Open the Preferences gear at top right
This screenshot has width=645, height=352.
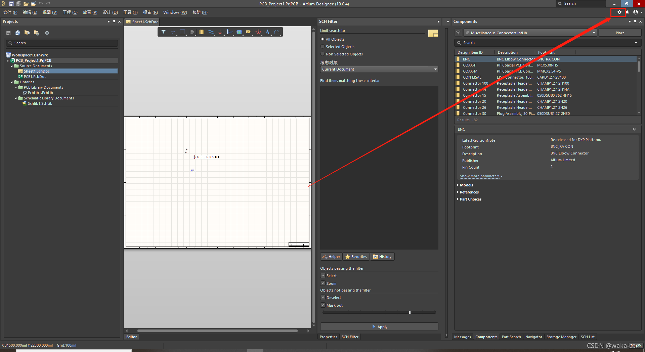point(619,12)
